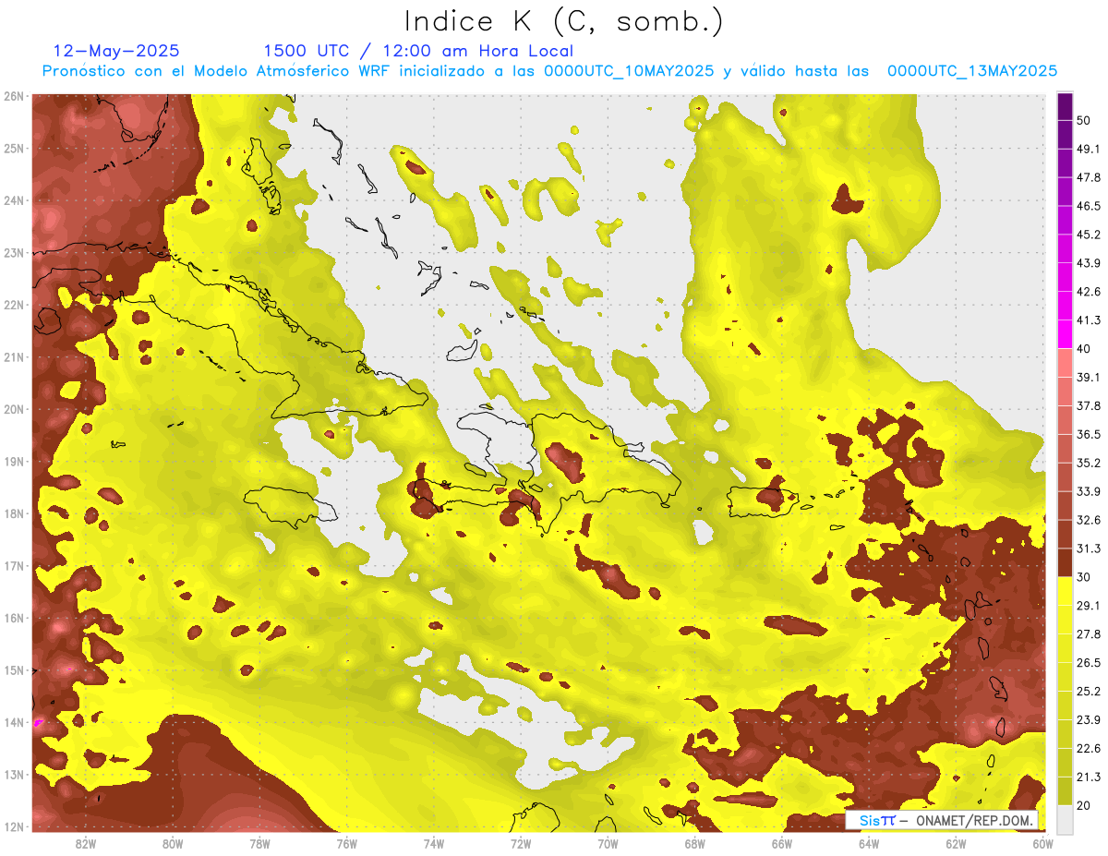Click the colorbar value 35.2
The height and width of the screenshot is (856, 1108).
[1089, 463]
